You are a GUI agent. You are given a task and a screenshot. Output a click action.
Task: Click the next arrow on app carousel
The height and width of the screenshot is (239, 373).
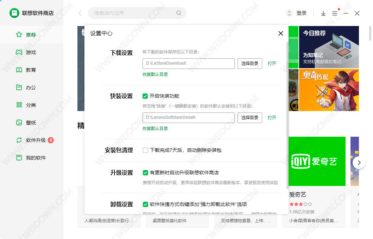point(359,163)
